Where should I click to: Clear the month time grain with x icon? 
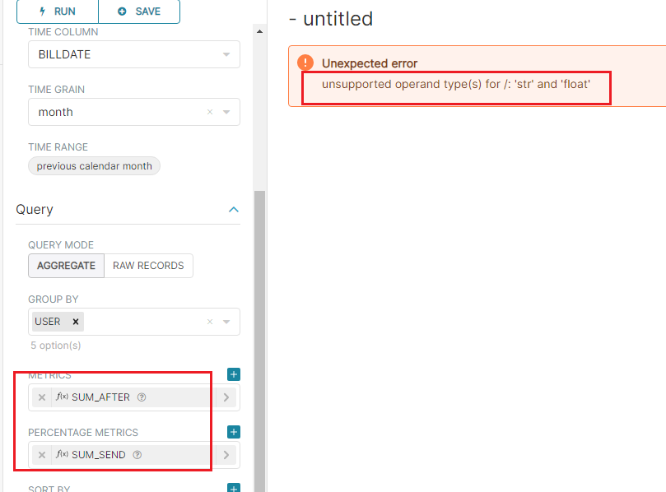click(209, 112)
